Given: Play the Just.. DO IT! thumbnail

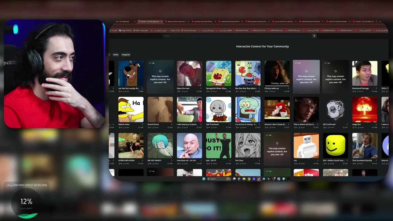Looking at the screenshot, I should (219, 145).
